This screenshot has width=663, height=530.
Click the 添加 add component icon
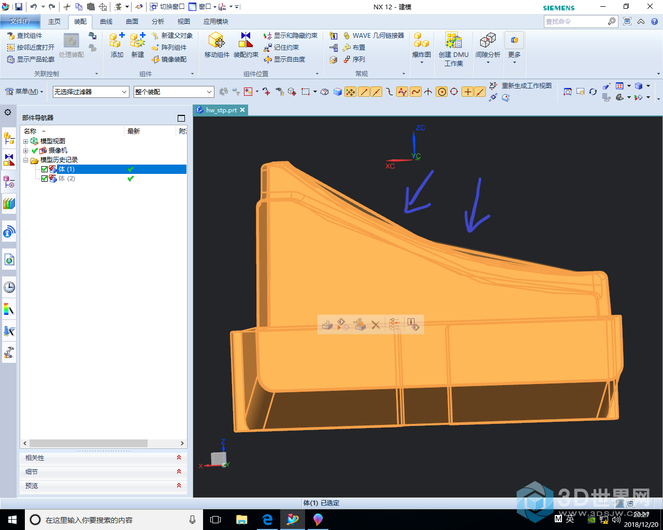117,45
